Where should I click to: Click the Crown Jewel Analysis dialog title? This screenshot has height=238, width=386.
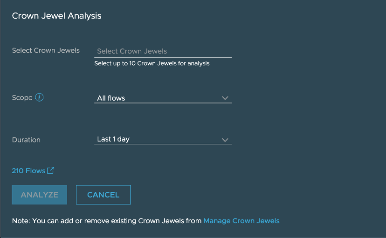[x=56, y=16]
